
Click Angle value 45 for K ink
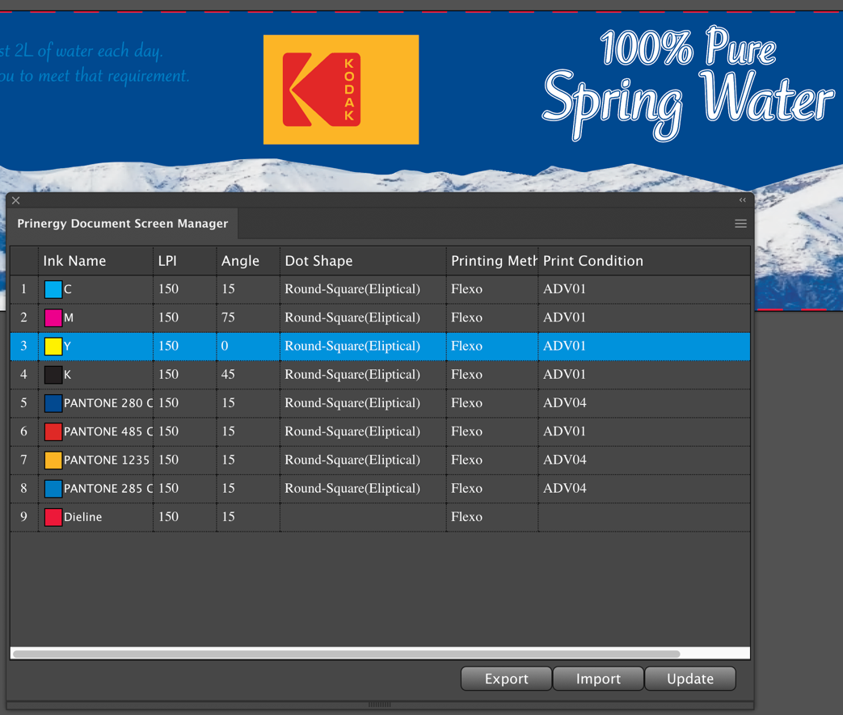228,375
